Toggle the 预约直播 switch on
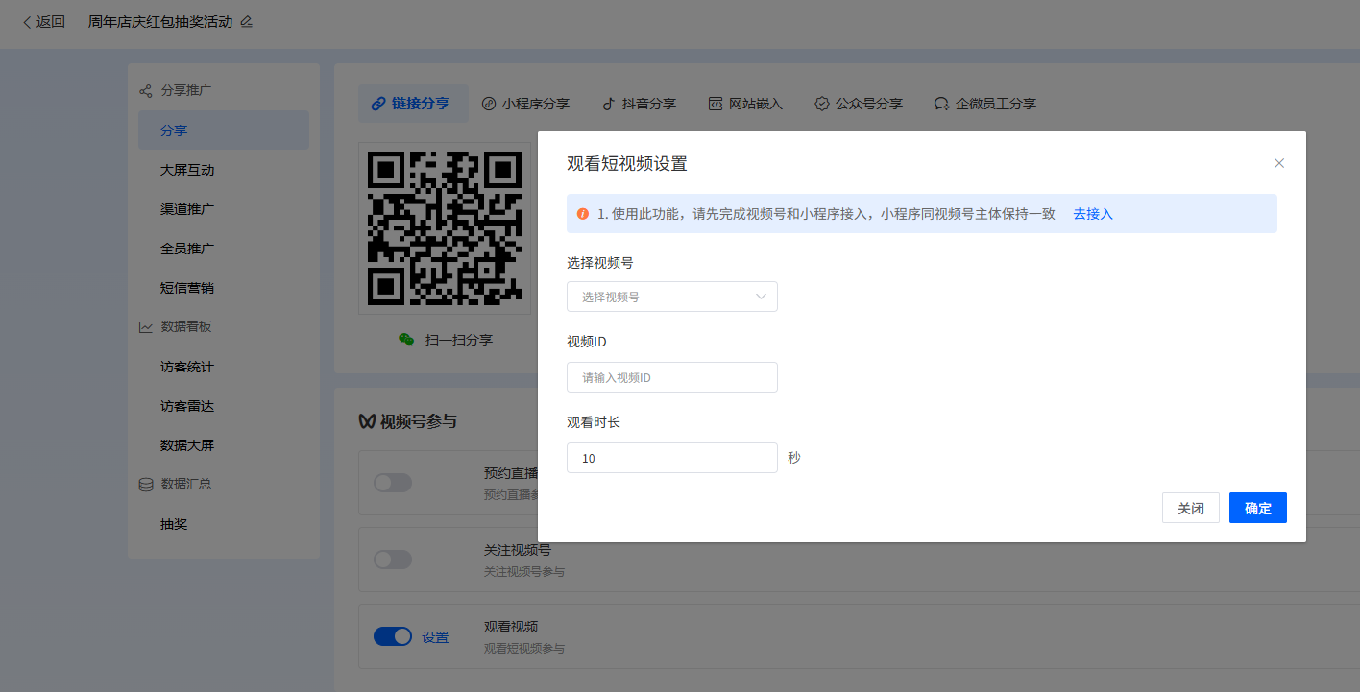 click(392, 483)
